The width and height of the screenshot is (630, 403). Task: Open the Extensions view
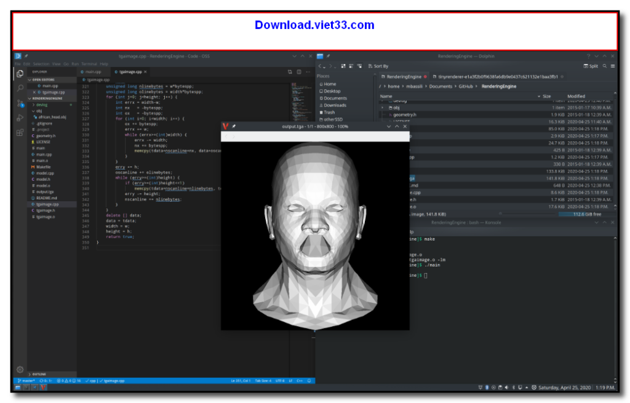click(19, 132)
